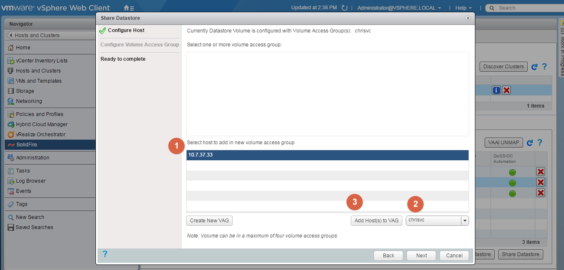Click VAAI UNMAP button in background
Image resolution: width=564 pixels, height=270 pixels.
[504, 143]
